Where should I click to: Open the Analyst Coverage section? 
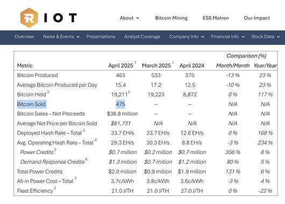click(x=142, y=37)
